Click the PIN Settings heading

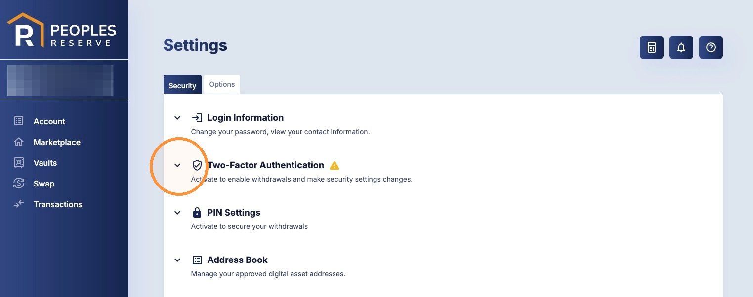pos(234,213)
